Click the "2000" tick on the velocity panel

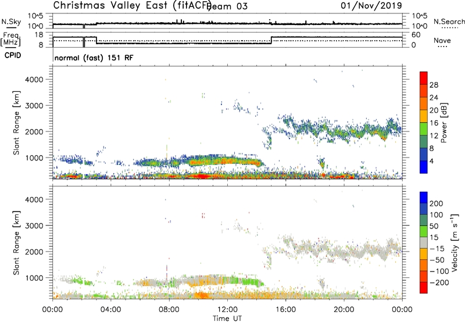[x=34, y=252]
